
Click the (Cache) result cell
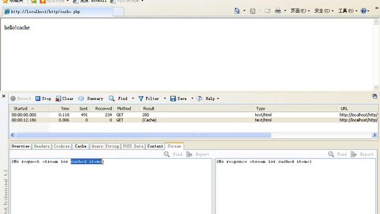pyautogui.click(x=149, y=120)
